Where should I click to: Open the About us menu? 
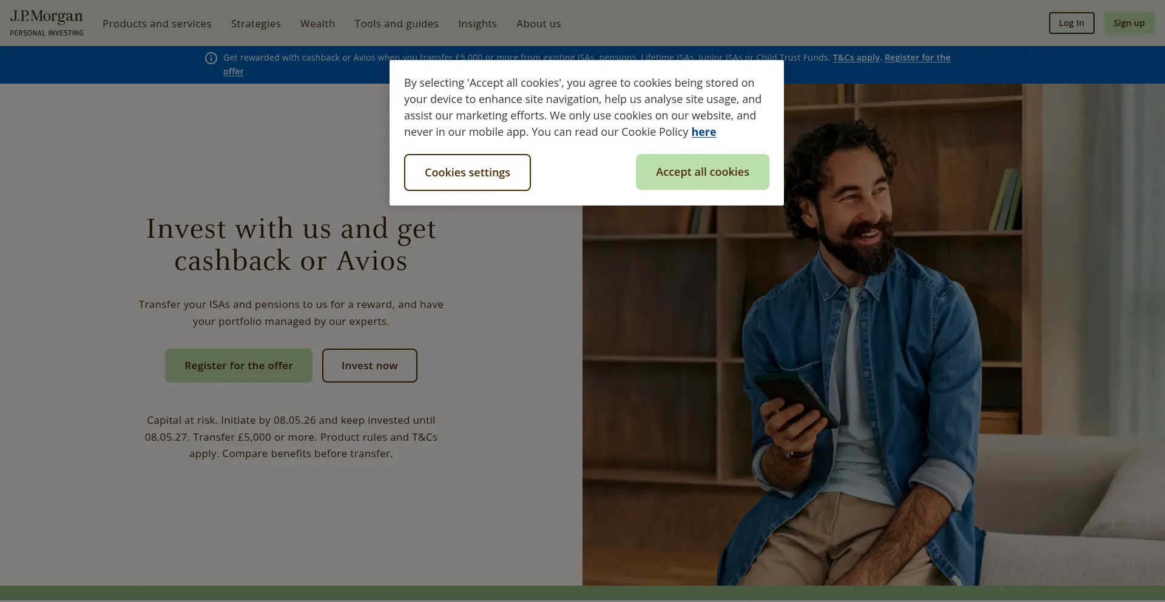pyautogui.click(x=539, y=24)
